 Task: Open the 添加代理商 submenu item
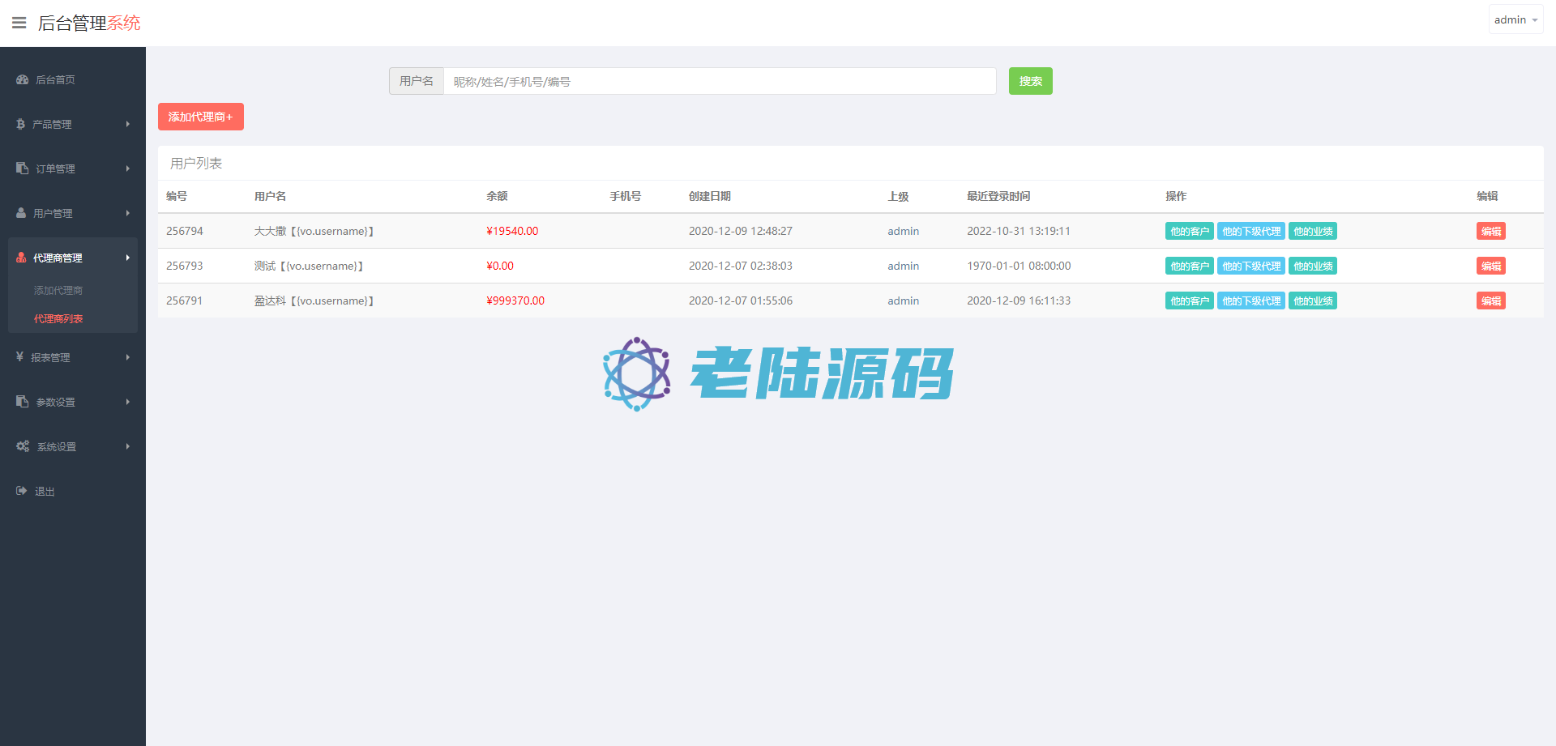(x=58, y=290)
